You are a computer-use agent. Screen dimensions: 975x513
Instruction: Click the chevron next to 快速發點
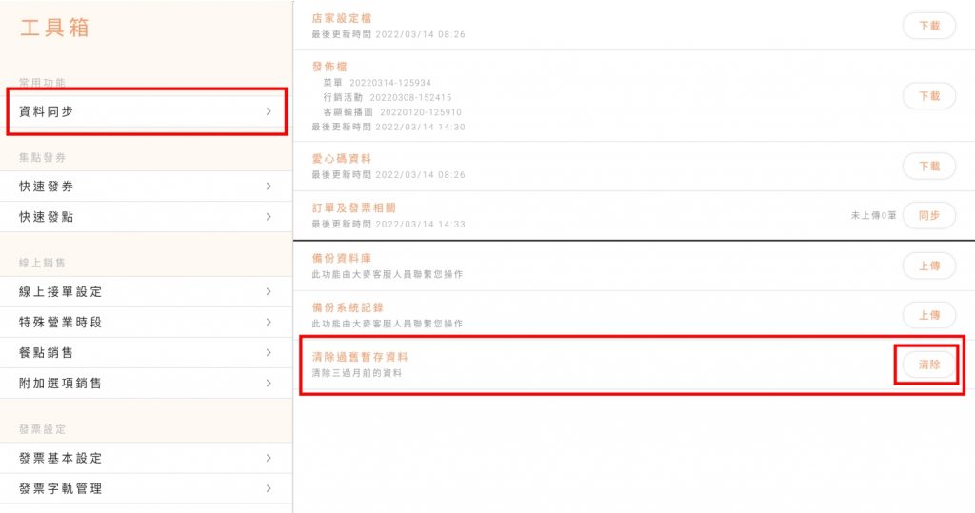pos(269,217)
